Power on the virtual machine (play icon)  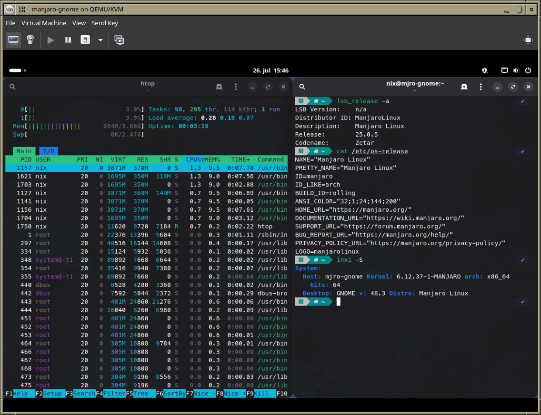[50, 40]
